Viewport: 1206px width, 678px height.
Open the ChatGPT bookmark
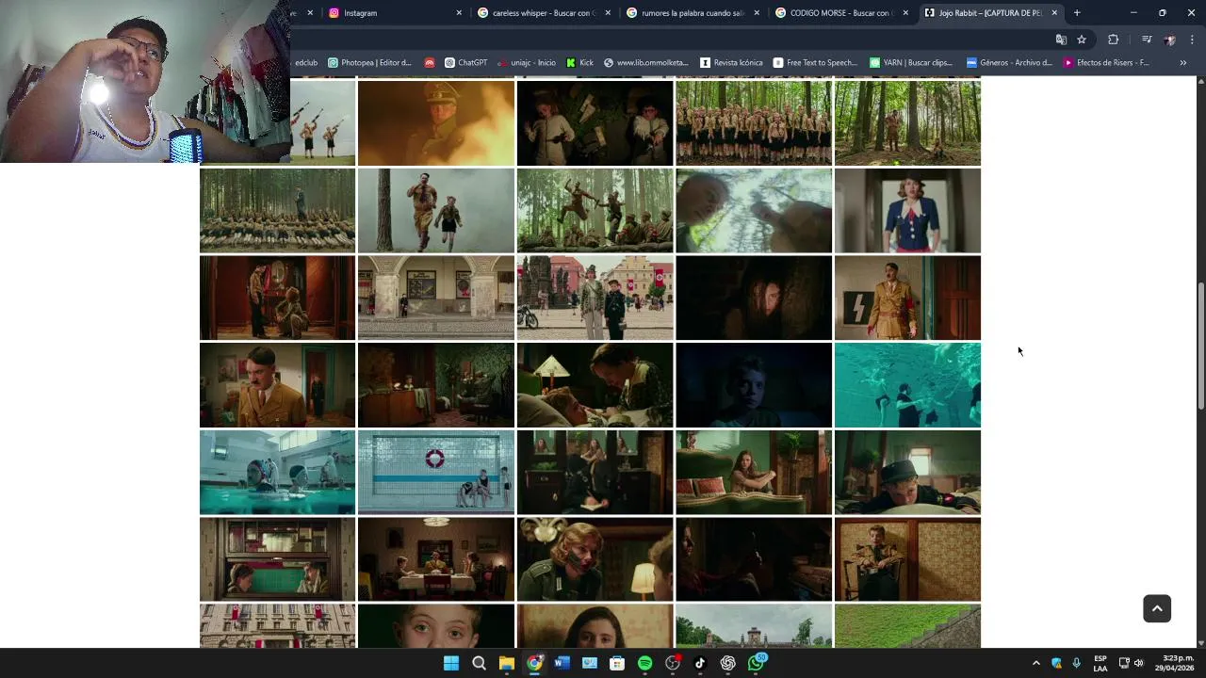[466, 63]
